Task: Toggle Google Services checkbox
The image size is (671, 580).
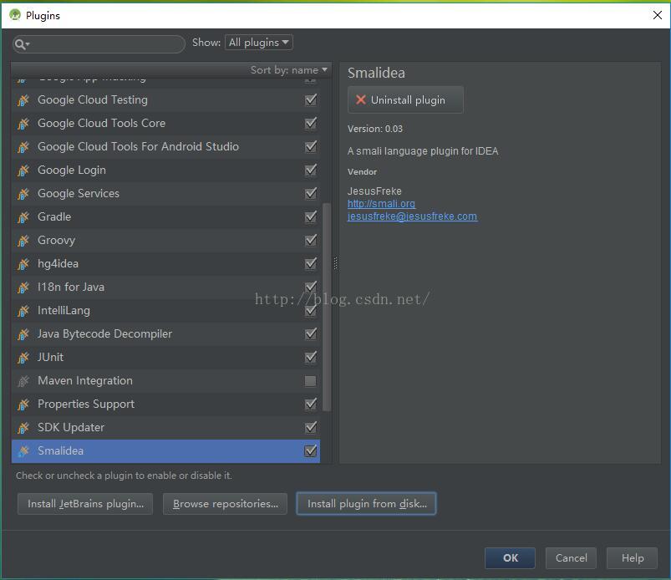Action: 311,193
